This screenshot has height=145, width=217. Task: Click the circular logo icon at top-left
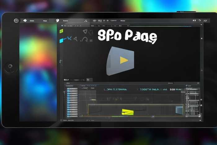16,21
